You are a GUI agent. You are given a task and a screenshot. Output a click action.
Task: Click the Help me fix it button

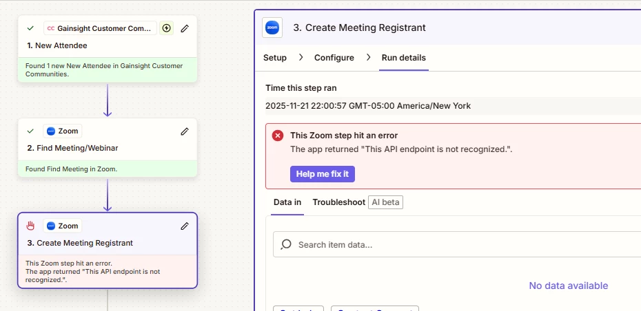[323, 174]
